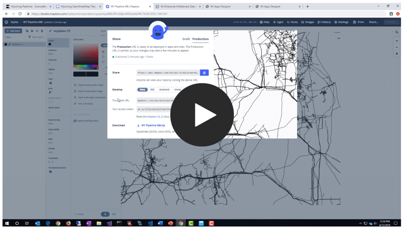The image size is (404, 229).
Task: Open Firefox from the taskbar
Action: pos(68,223)
